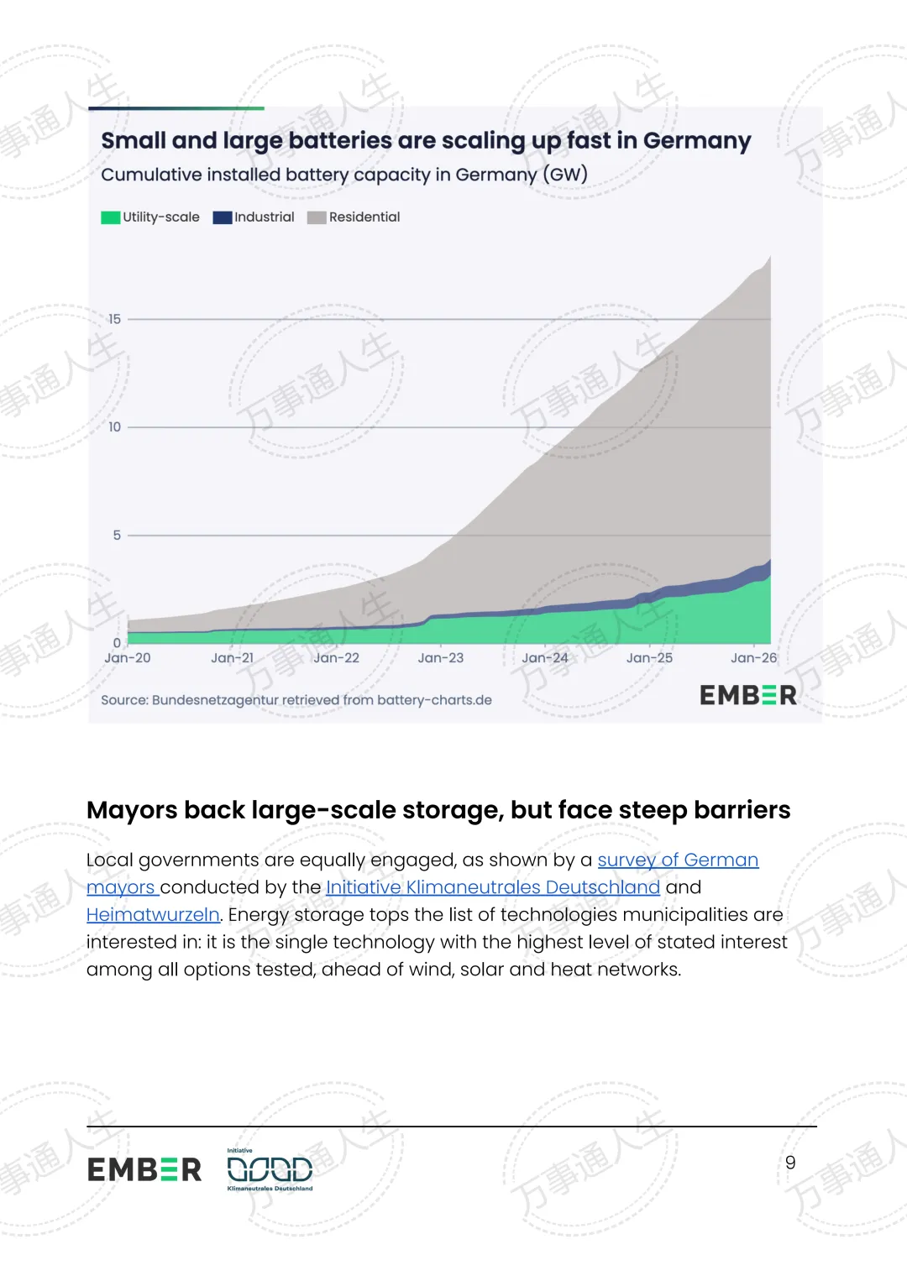Select the Utility-scale legend label

[x=161, y=217]
